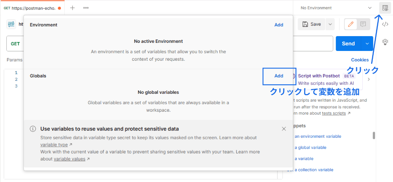Select the pencil edit mode icon

point(351,24)
